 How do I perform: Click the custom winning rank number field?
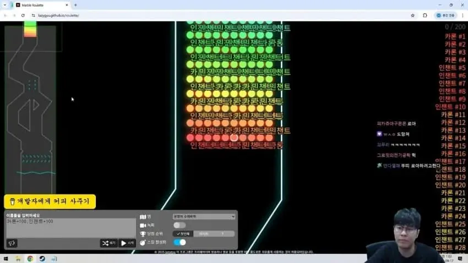[x=224, y=234]
